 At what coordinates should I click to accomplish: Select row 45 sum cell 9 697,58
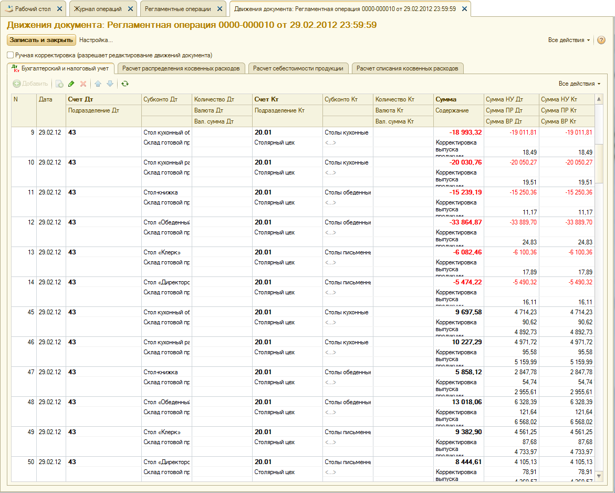click(458, 312)
